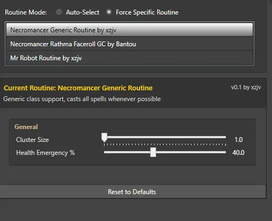This screenshot has height=221, width=272.
Task: Enable Force Specific Routine mode
Action: point(109,12)
